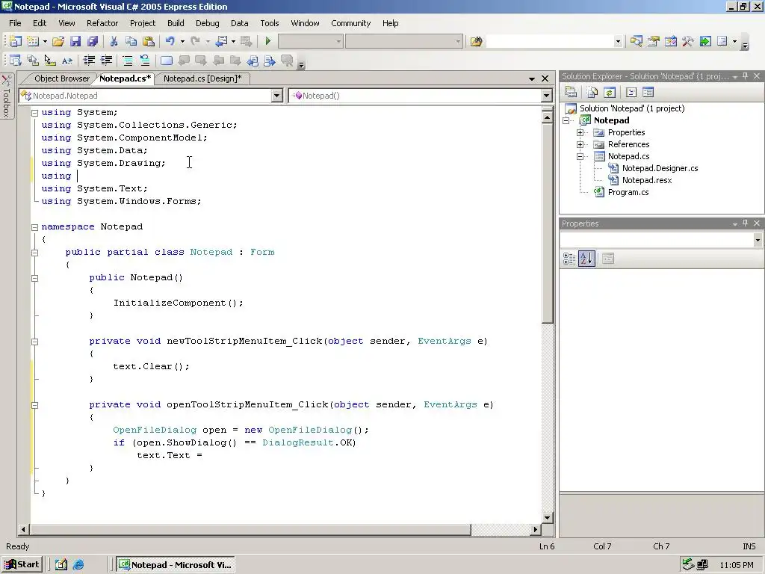Uncomment the selected lines icon
The image size is (765, 574).
145,61
